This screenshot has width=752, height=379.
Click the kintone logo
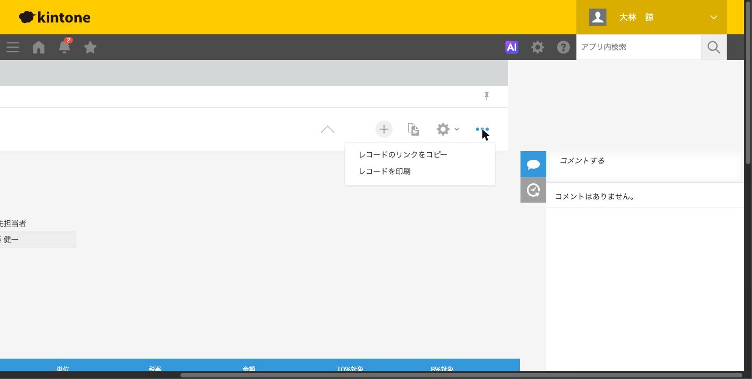[x=54, y=17]
